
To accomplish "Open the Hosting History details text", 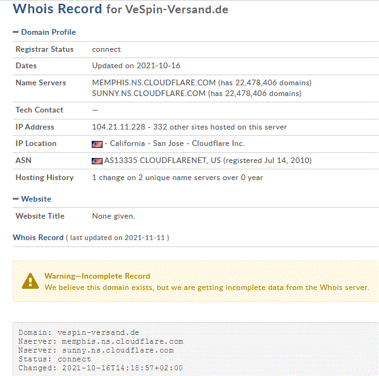I will point(177,178).
